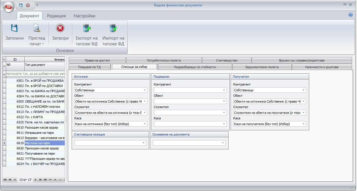357x191 pixels.
Task: Click the new-row field Натиснете тук, за да добавите
Action: (x=35, y=74)
